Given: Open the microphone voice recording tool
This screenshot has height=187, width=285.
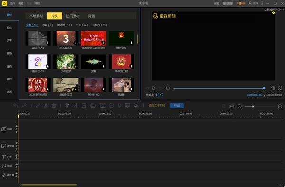Looking at the screenshot, I should click(119, 106).
